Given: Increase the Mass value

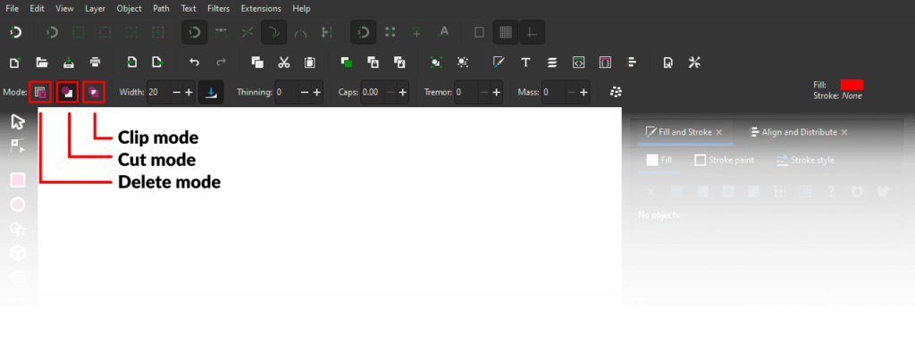Looking at the screenshot, I should [x=583, y=92].
